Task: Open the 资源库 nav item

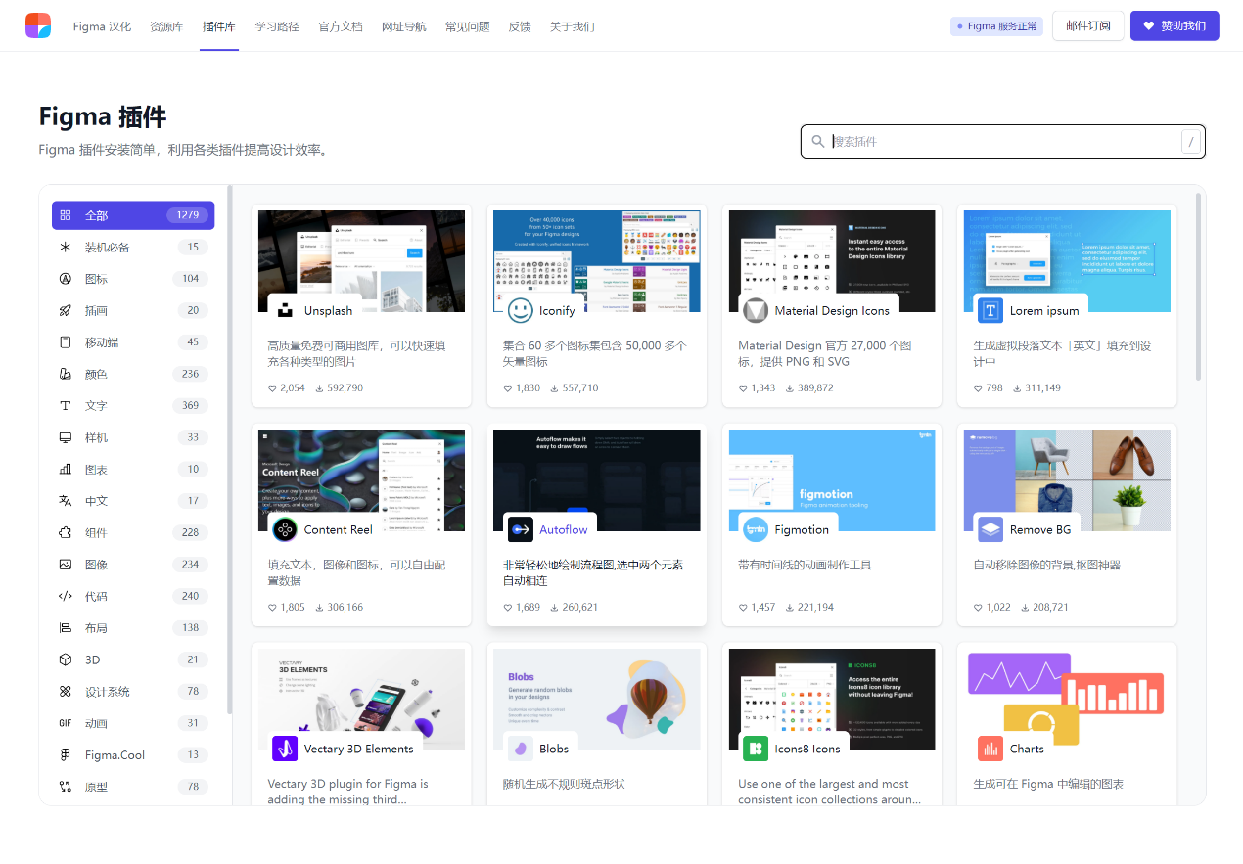Action: 166,26
